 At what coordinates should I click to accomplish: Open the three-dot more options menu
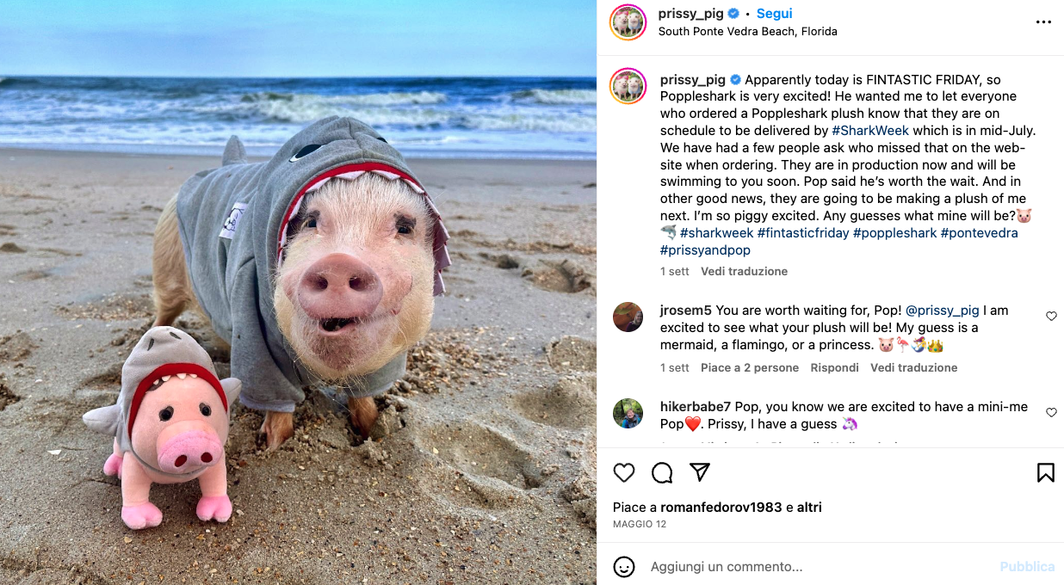[1043, 22]
